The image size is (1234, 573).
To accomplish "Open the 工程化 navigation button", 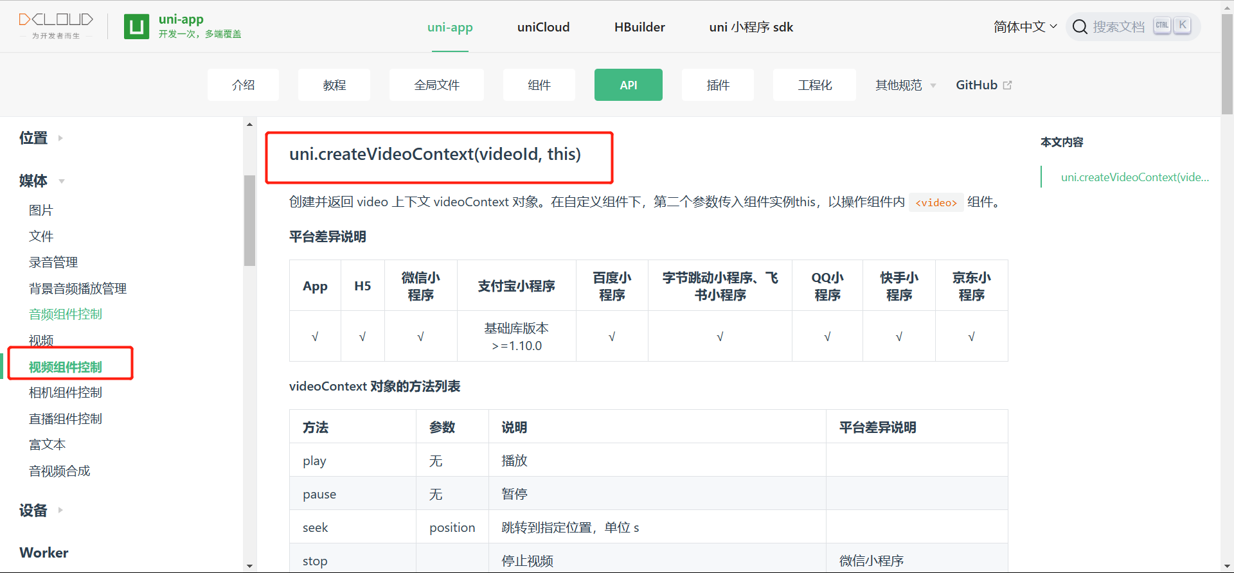I will tap(814, 85).
